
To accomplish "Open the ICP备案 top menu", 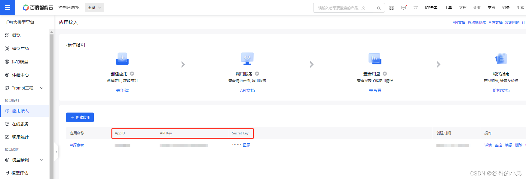I will coord(431,8).
